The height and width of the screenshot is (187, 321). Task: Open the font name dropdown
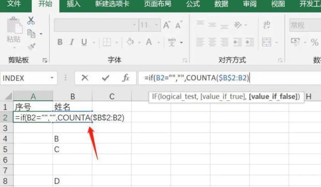[x=135, y=25]
